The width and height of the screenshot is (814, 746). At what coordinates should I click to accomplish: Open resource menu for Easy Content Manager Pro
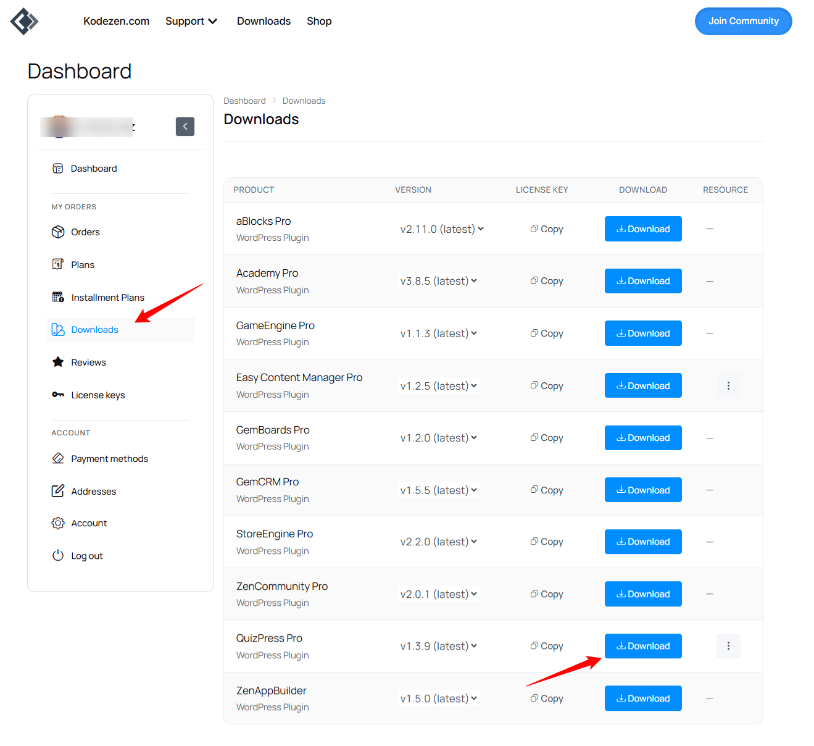[x=728, y=385]
